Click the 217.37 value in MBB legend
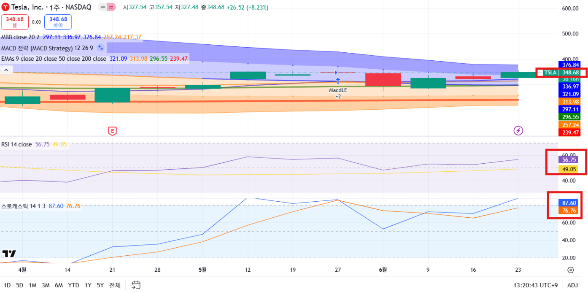Image resolution: width=588 pixels, height=292 pixels. [132, 37]
